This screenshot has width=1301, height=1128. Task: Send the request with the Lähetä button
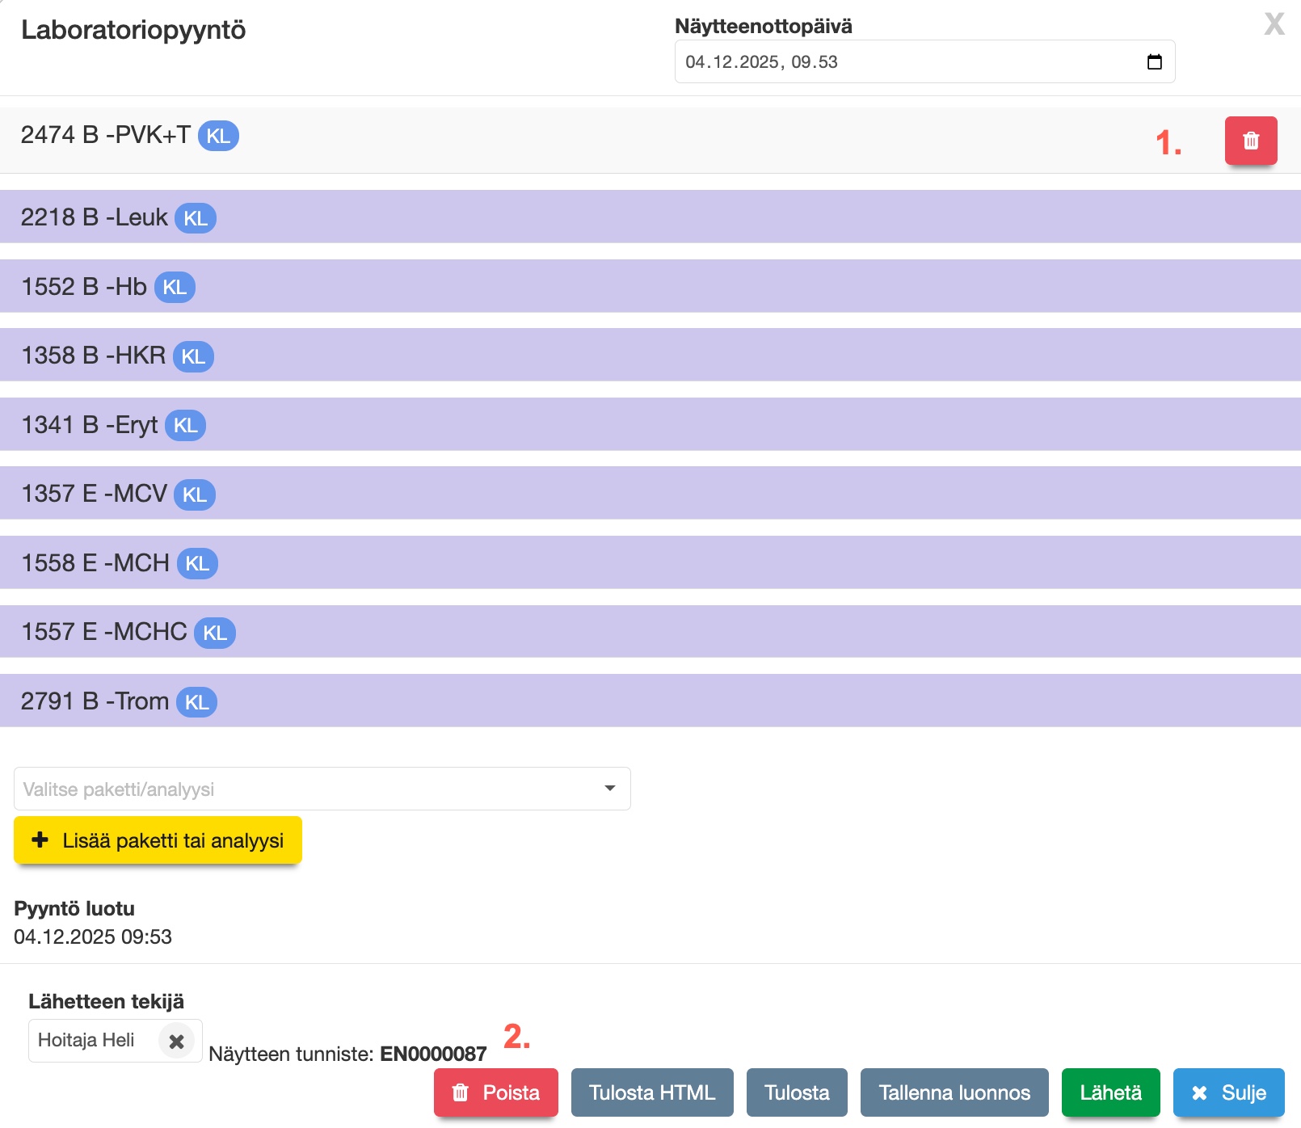1110,1092
